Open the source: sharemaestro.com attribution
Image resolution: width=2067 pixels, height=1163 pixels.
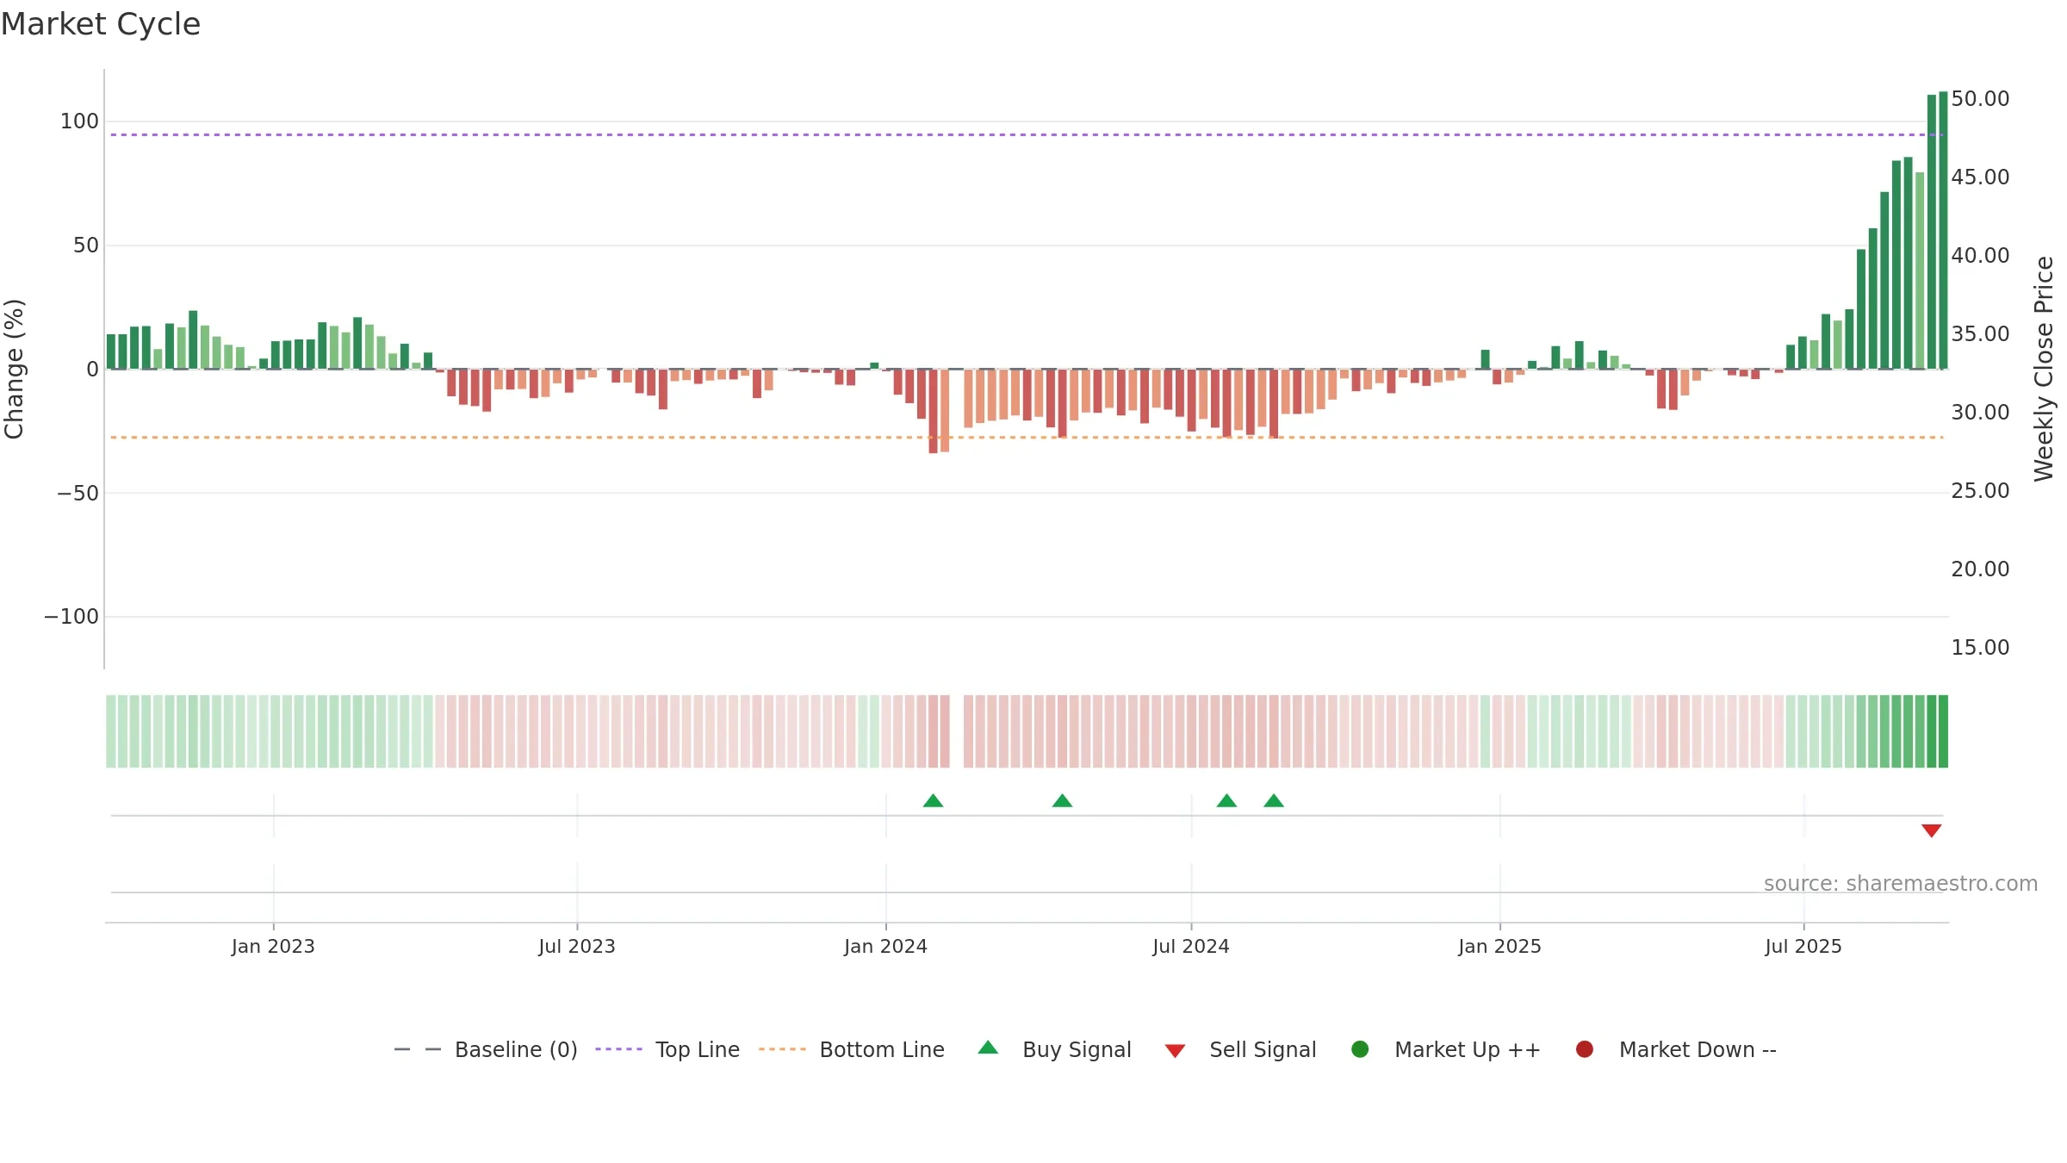(1901, 884)
